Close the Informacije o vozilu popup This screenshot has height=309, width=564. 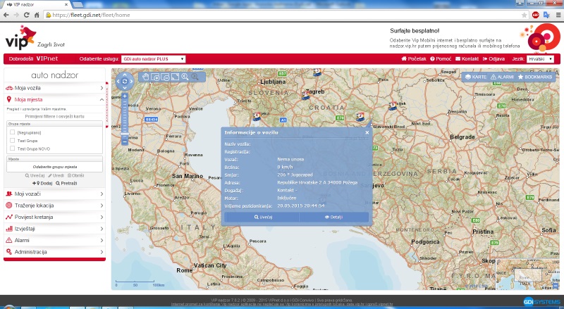point(367,132)
